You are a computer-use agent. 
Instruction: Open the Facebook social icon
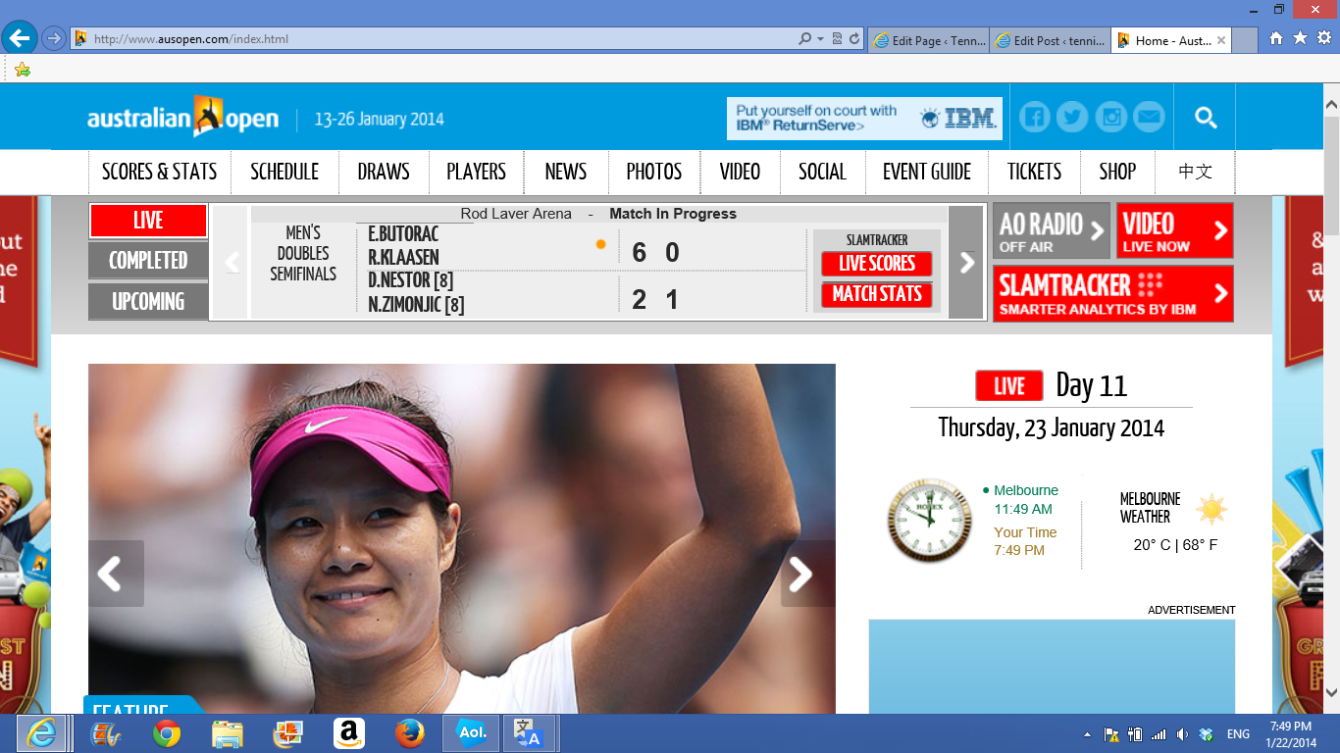coord(1035,118)
